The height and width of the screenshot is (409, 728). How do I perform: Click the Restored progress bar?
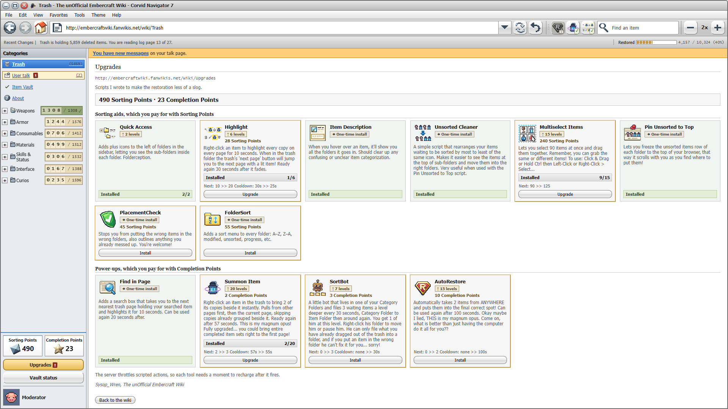pyautogui.click(x=656, y=42)
